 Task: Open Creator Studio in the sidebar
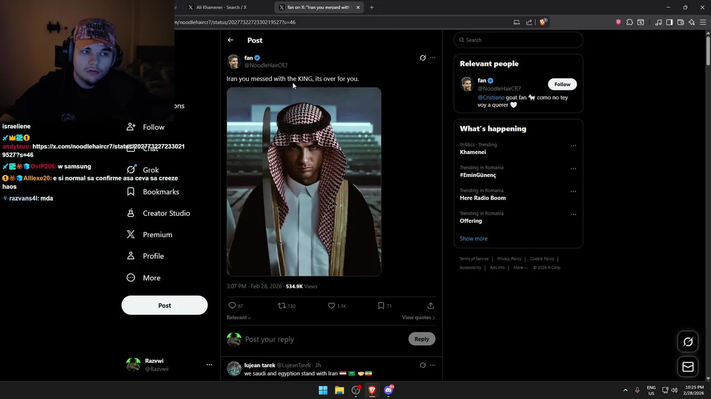158,213
